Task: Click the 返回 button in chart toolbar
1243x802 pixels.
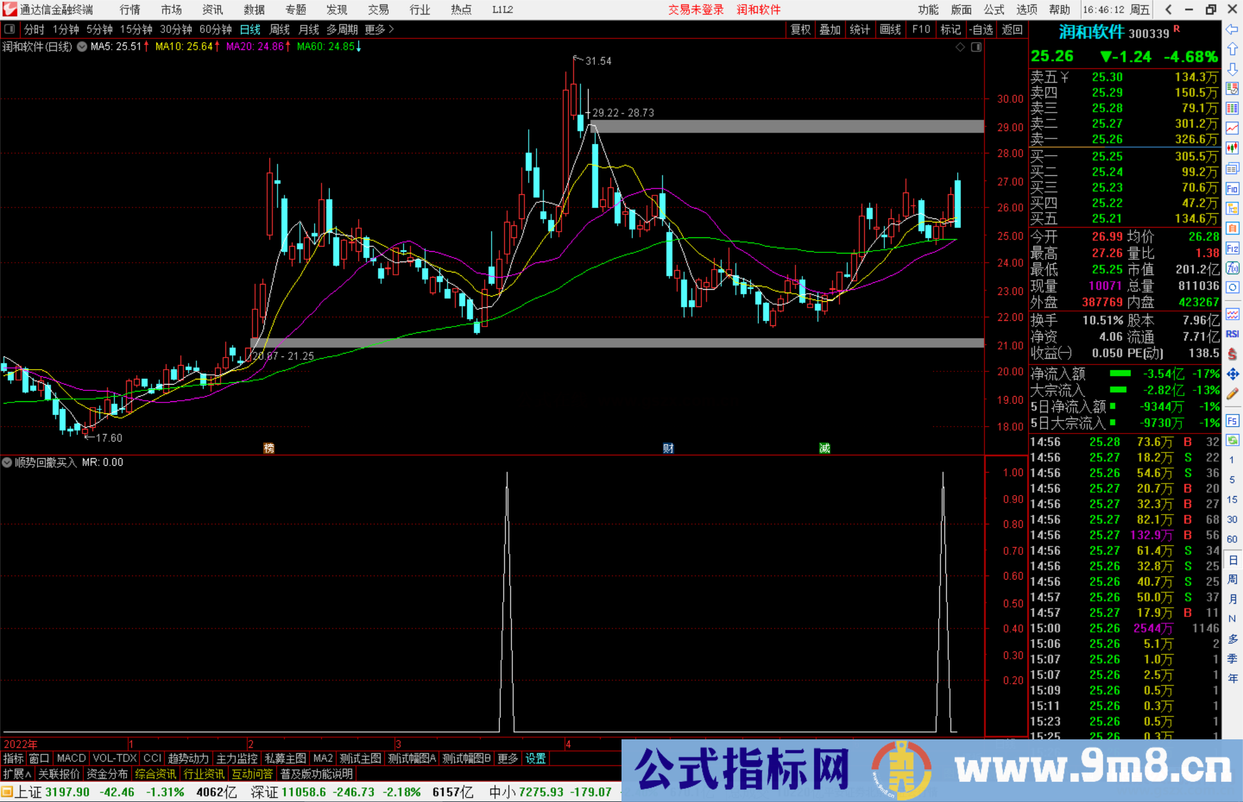Action: [1012, 29]
